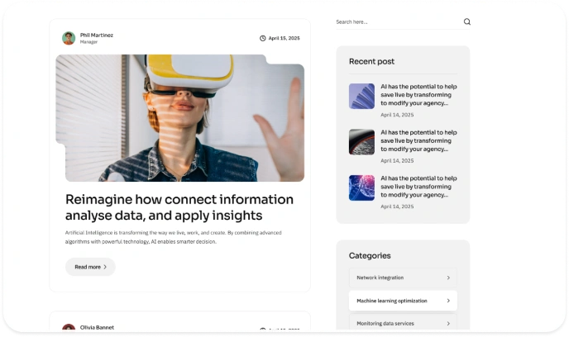Open the Reimagine how connect information headline
Viewport: 569px width, 337px height.
179,207
